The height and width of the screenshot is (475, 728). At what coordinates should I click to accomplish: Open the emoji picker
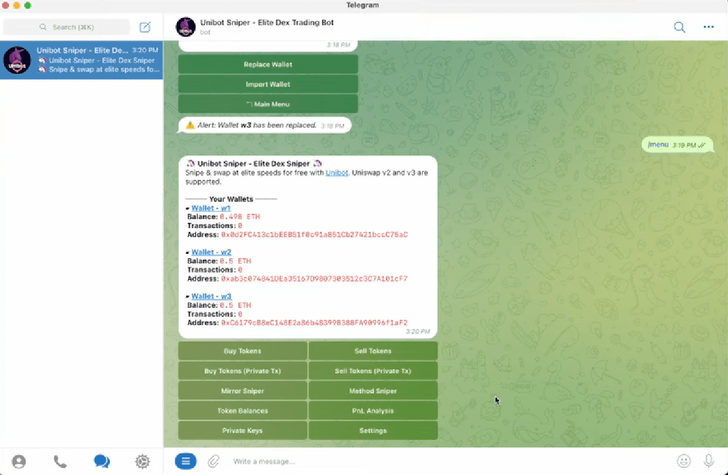point(684,461)
